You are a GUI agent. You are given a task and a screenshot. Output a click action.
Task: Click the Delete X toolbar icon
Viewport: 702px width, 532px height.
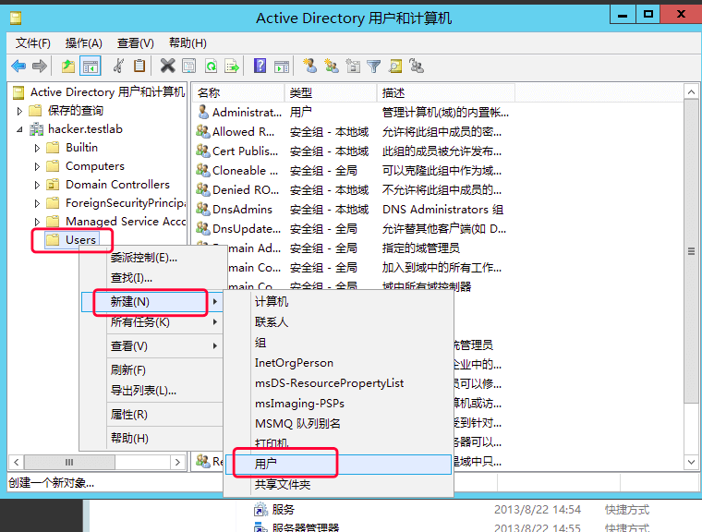(x=167, y=66)
